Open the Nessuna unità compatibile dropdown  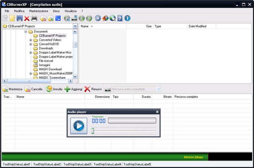coord(159,89)
